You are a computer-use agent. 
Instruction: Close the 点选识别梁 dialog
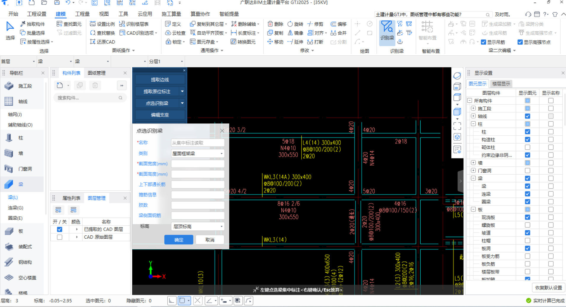[222, 131]
